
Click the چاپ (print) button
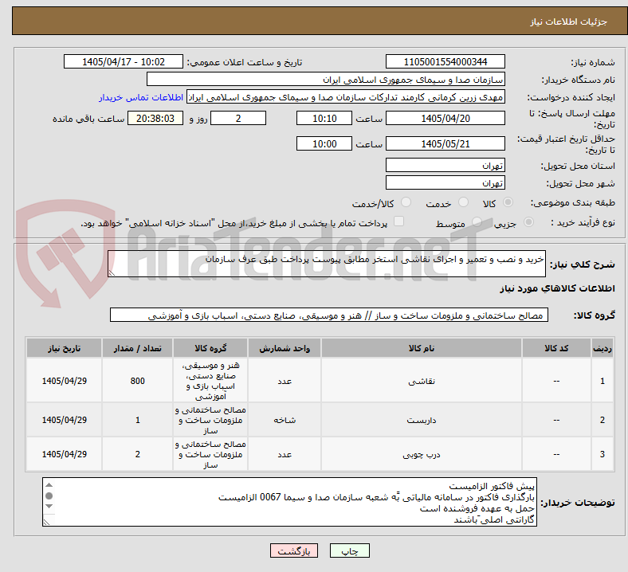point(349,550)
